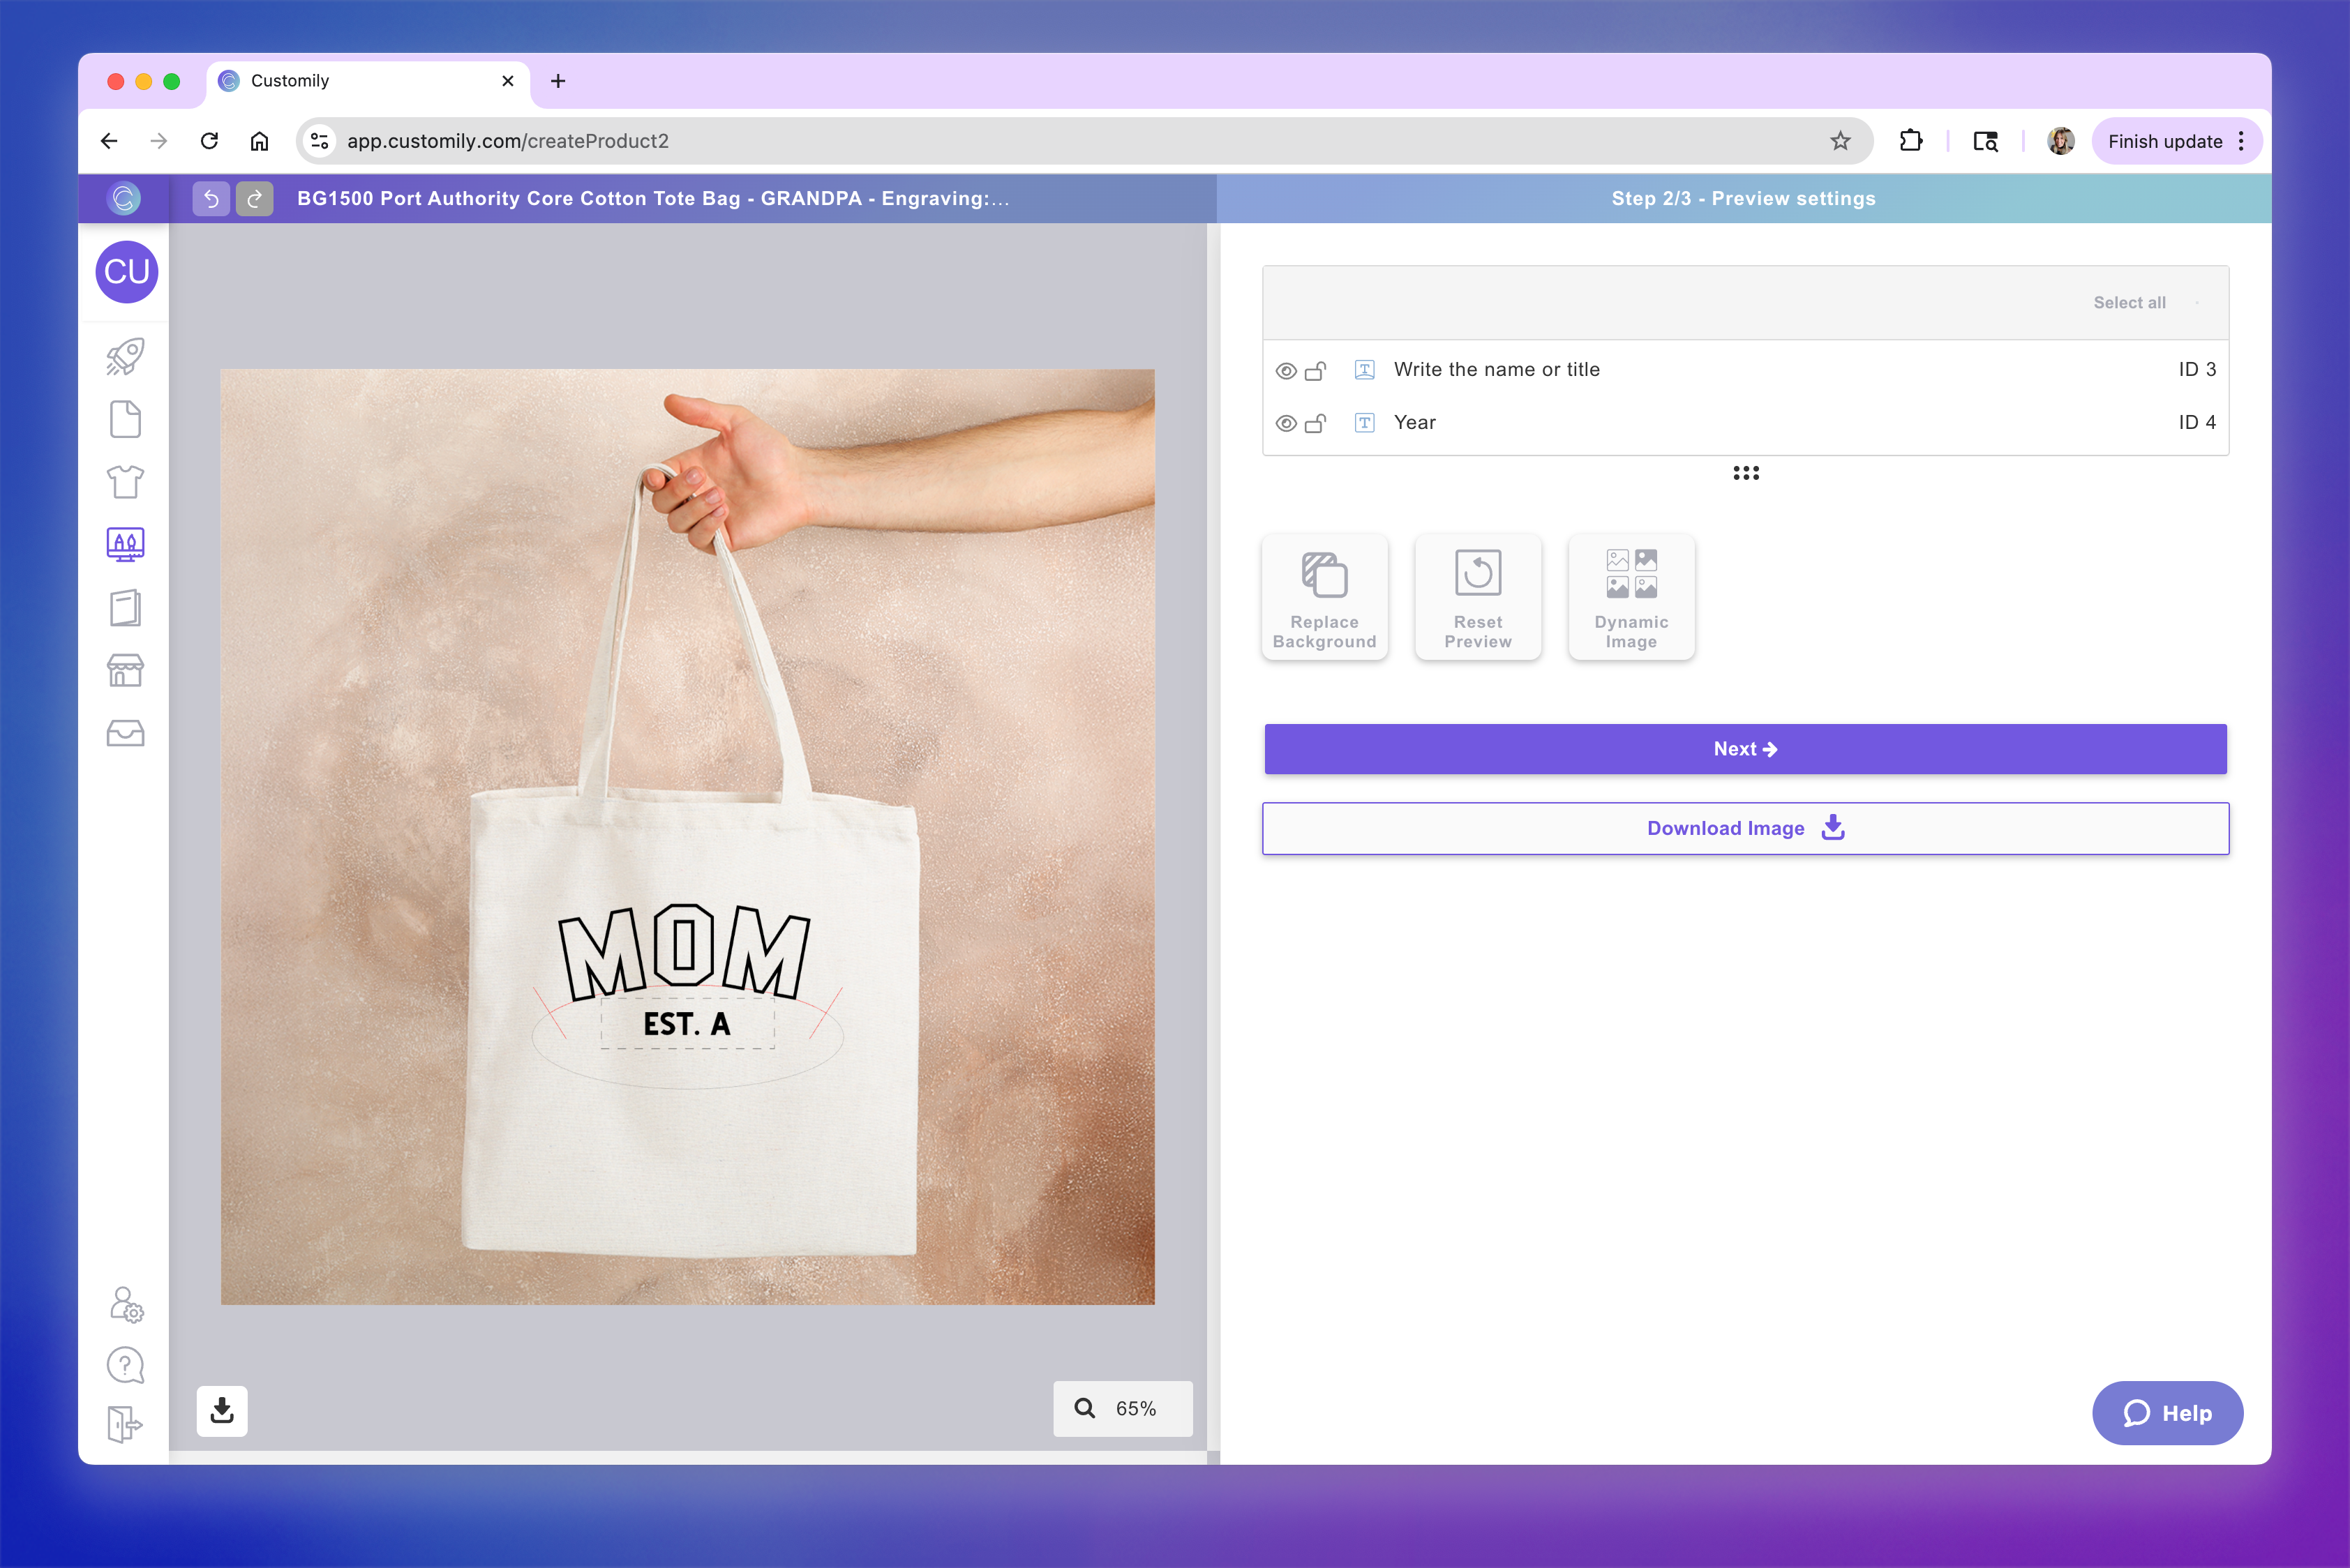Open the 65% zoom level control
This screenshot has height=1568, width=2350.
click(x=1123, y=1408)
